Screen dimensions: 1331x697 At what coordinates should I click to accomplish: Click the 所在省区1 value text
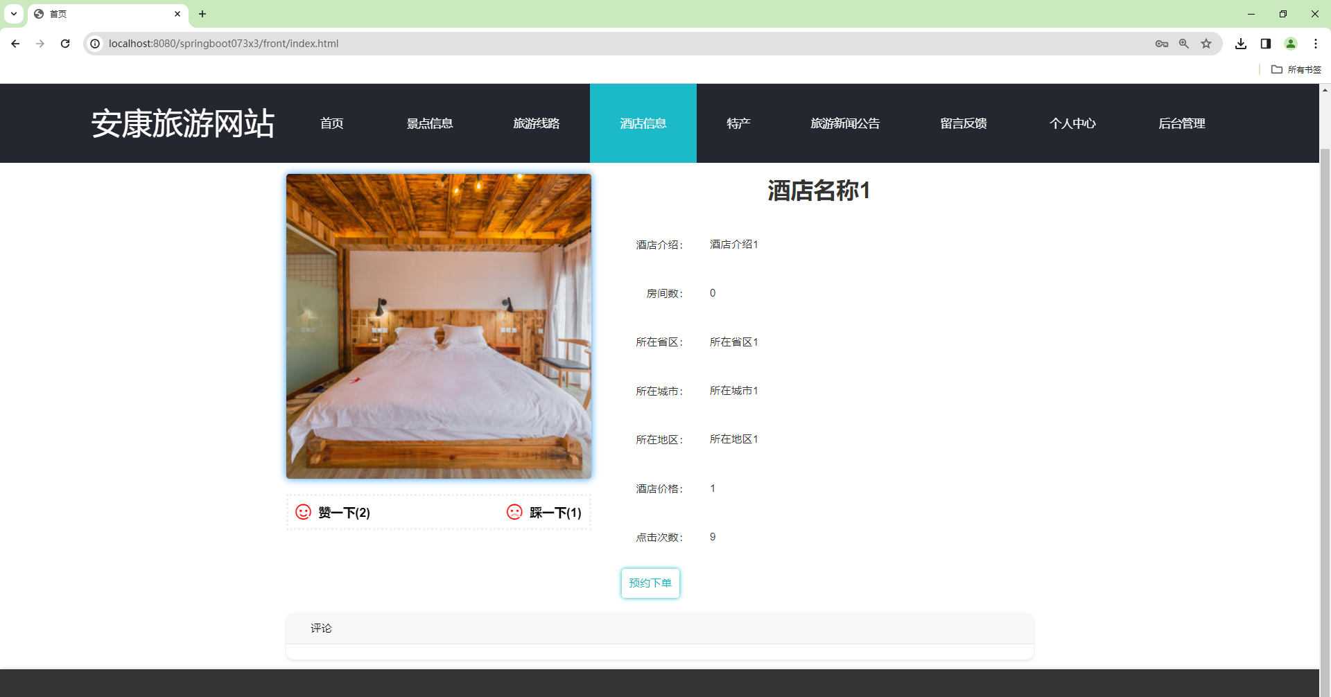click(733, 342)
